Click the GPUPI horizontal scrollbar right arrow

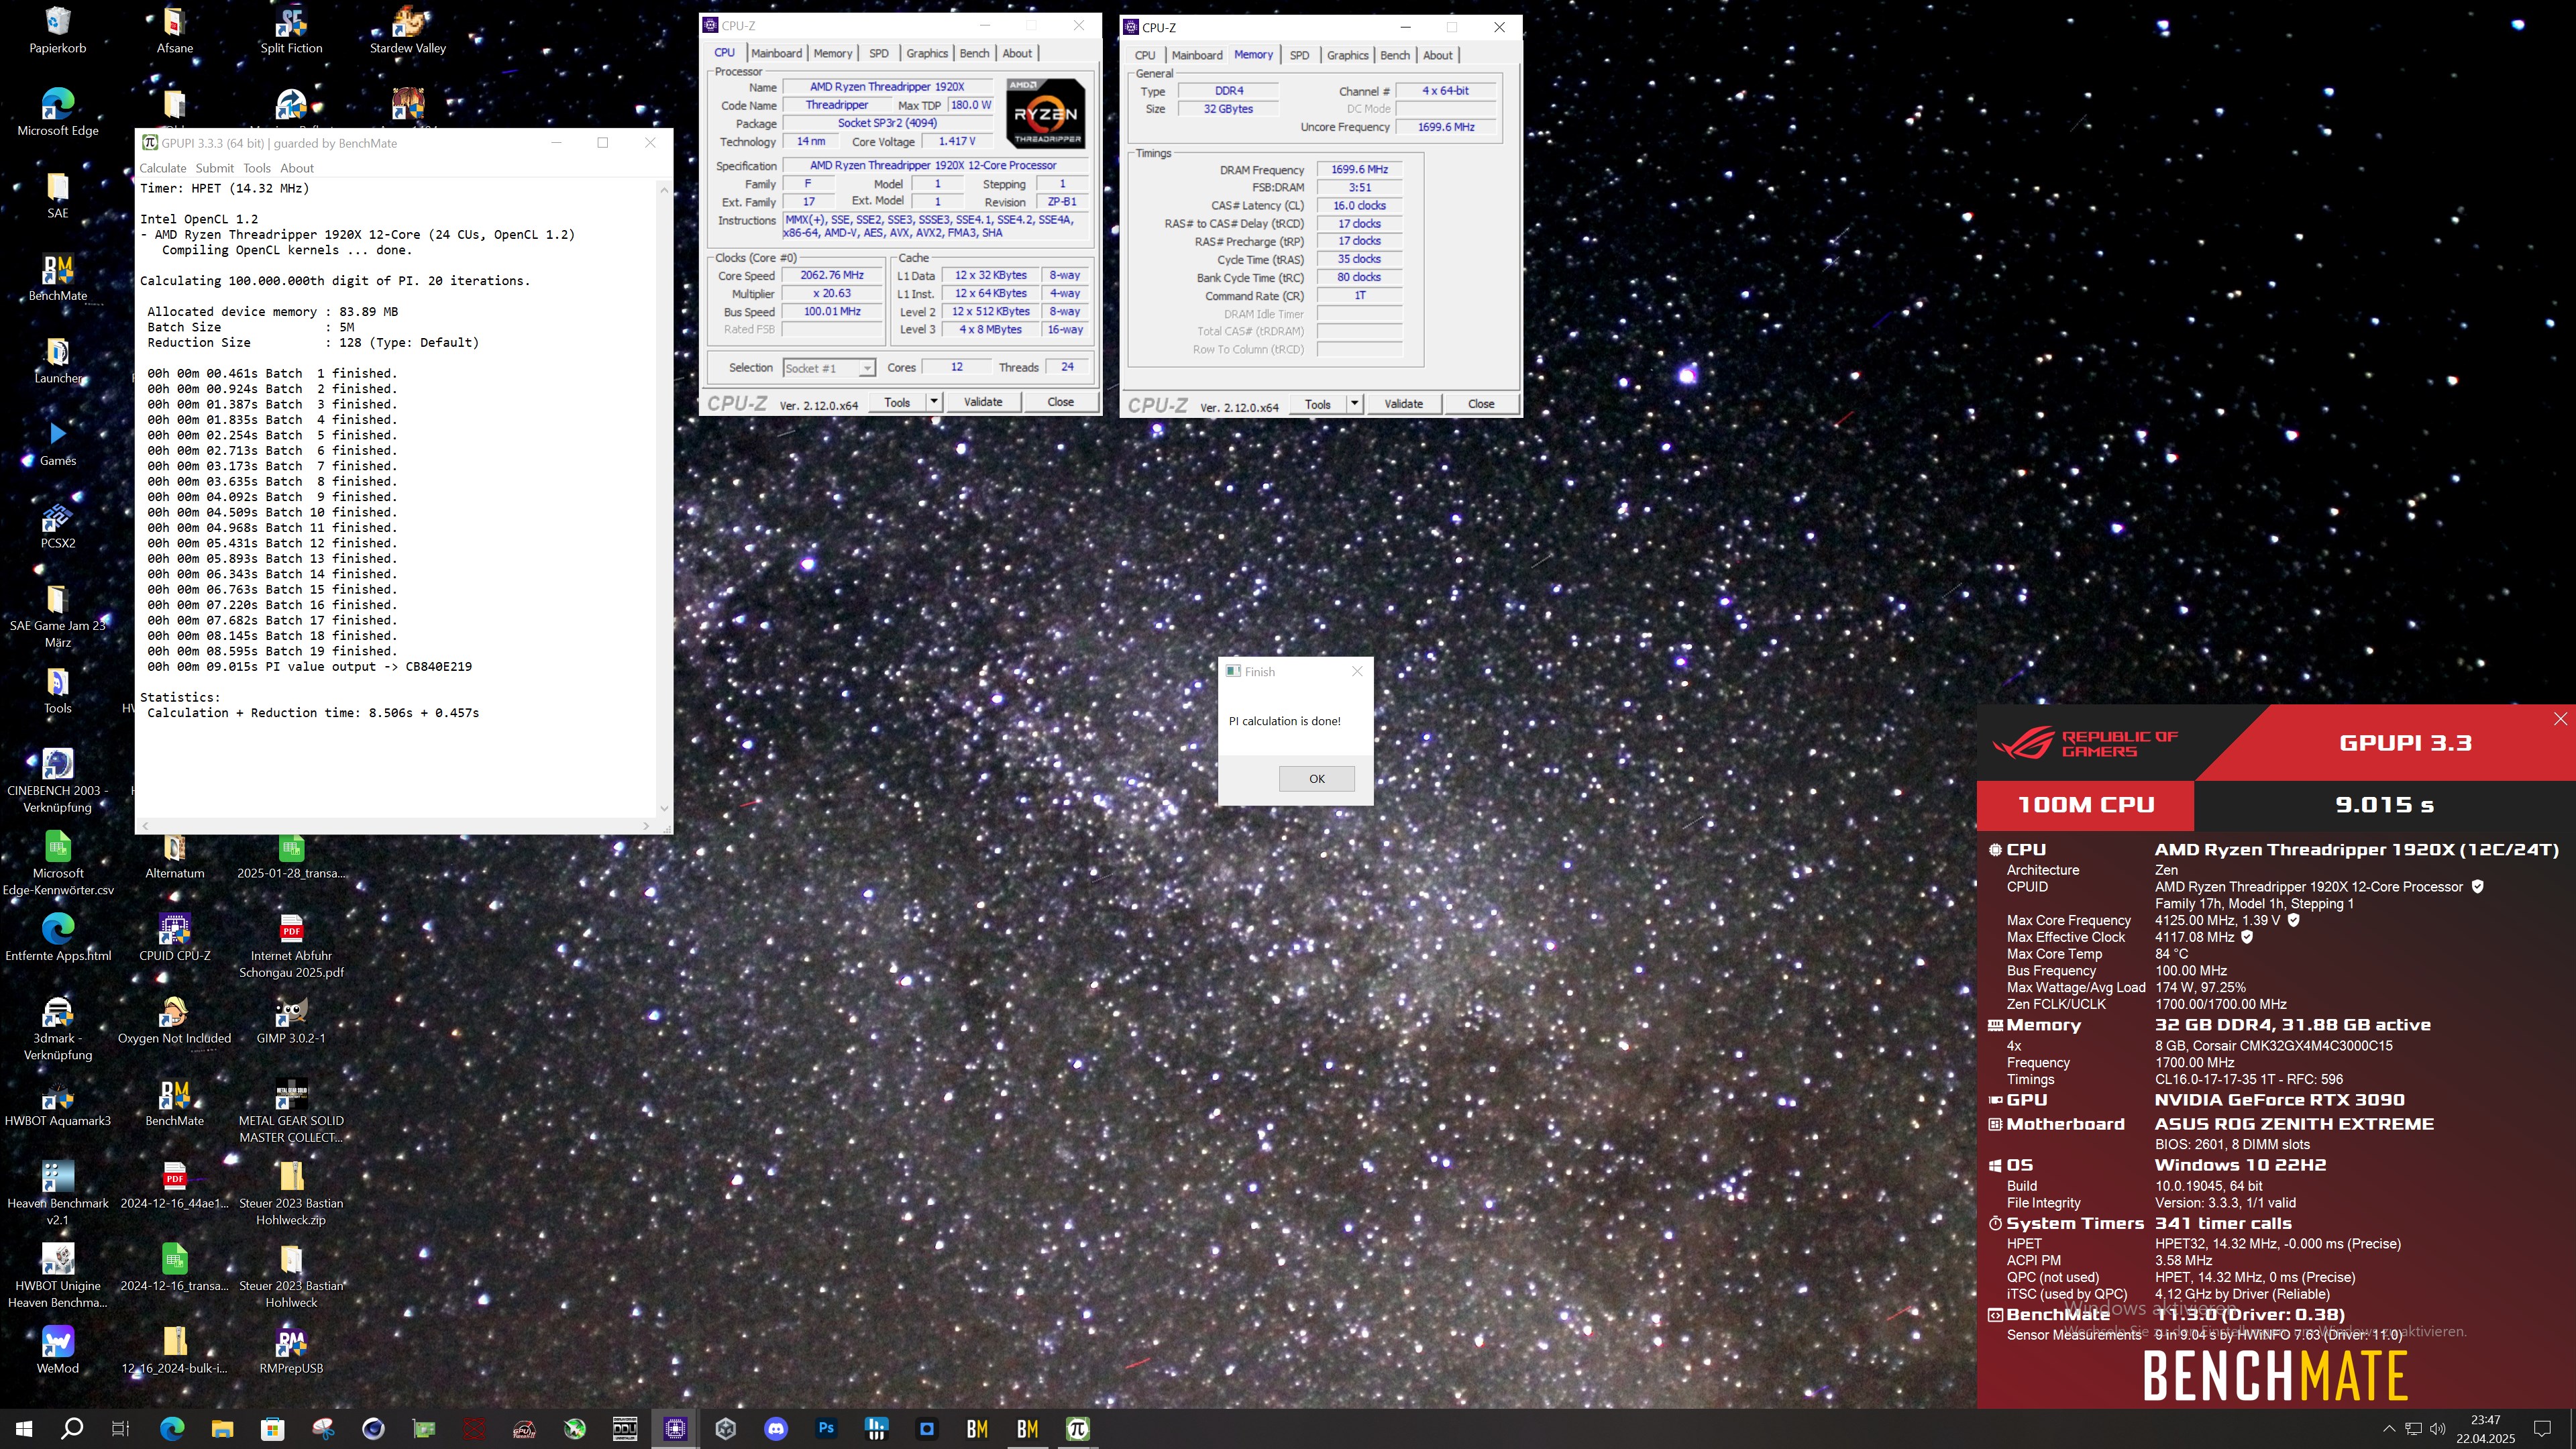point(646,826)
